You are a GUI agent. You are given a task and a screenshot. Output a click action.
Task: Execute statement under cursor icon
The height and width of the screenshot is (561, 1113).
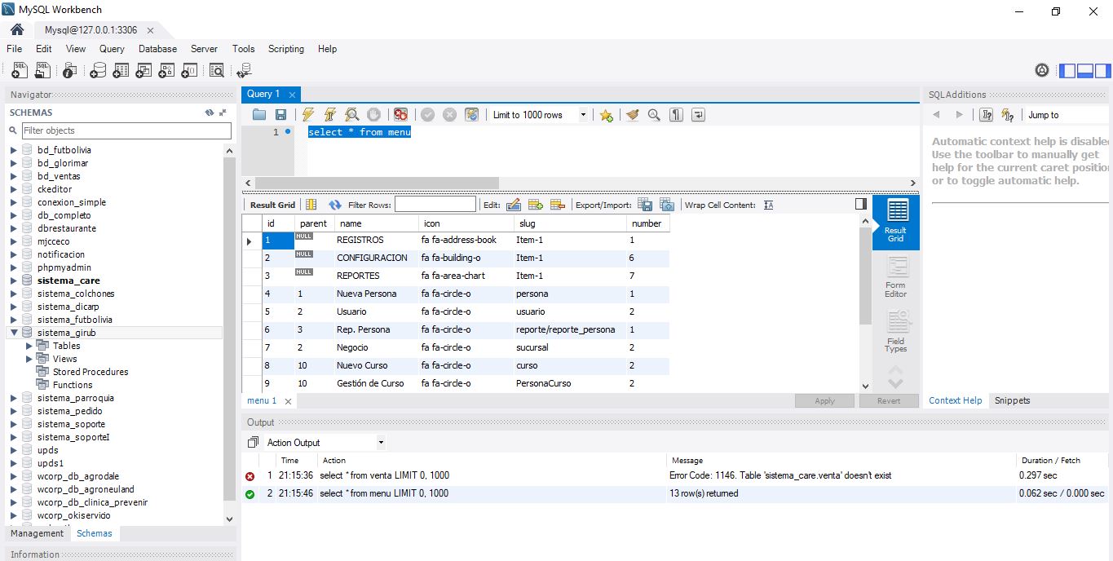(x=329, y=115)
